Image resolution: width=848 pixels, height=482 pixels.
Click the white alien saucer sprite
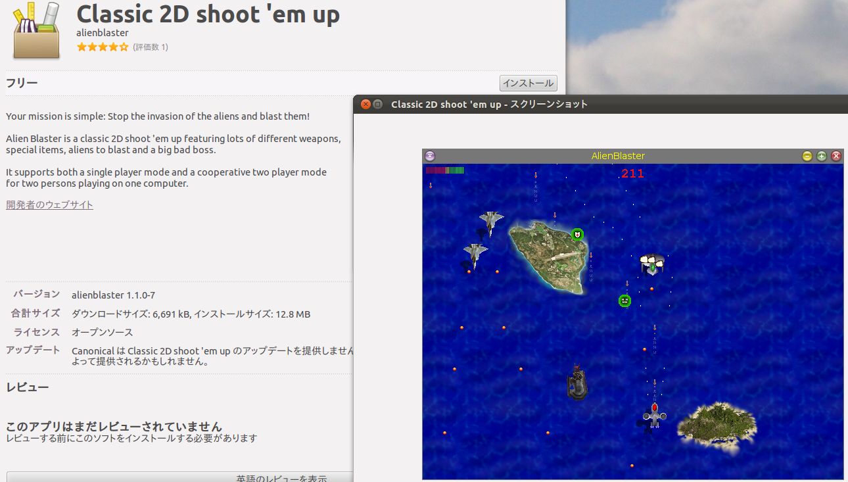click(x=653, y=264)
